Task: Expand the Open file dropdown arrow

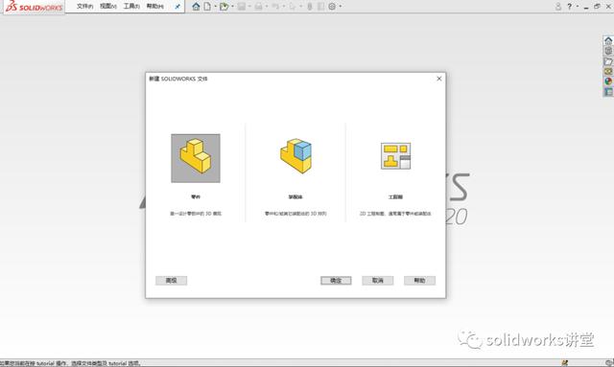Action: click(x=232, y=7)
